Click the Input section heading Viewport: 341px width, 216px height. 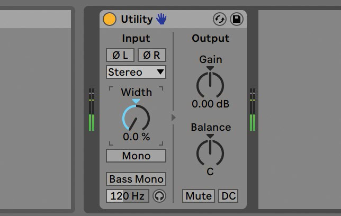(x=136, y=39)
